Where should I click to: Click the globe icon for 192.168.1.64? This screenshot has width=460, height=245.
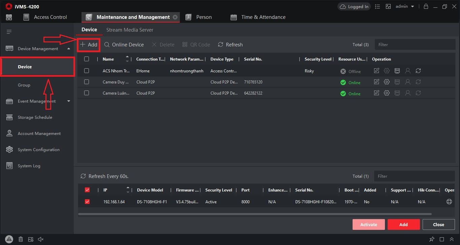(x=449, y=202)
